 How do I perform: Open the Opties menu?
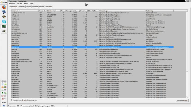(19, 3)
